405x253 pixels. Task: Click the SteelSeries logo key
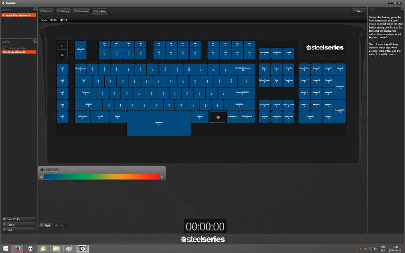click(218, 117)
